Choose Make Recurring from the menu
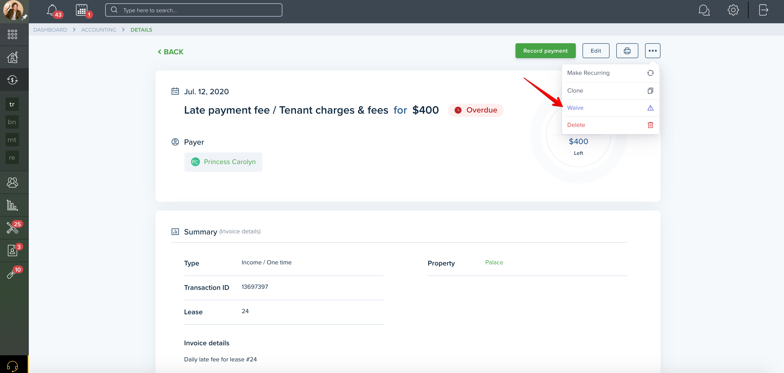Image resolution: width=784 pixels, height=373 pixels. coord(610,73)
